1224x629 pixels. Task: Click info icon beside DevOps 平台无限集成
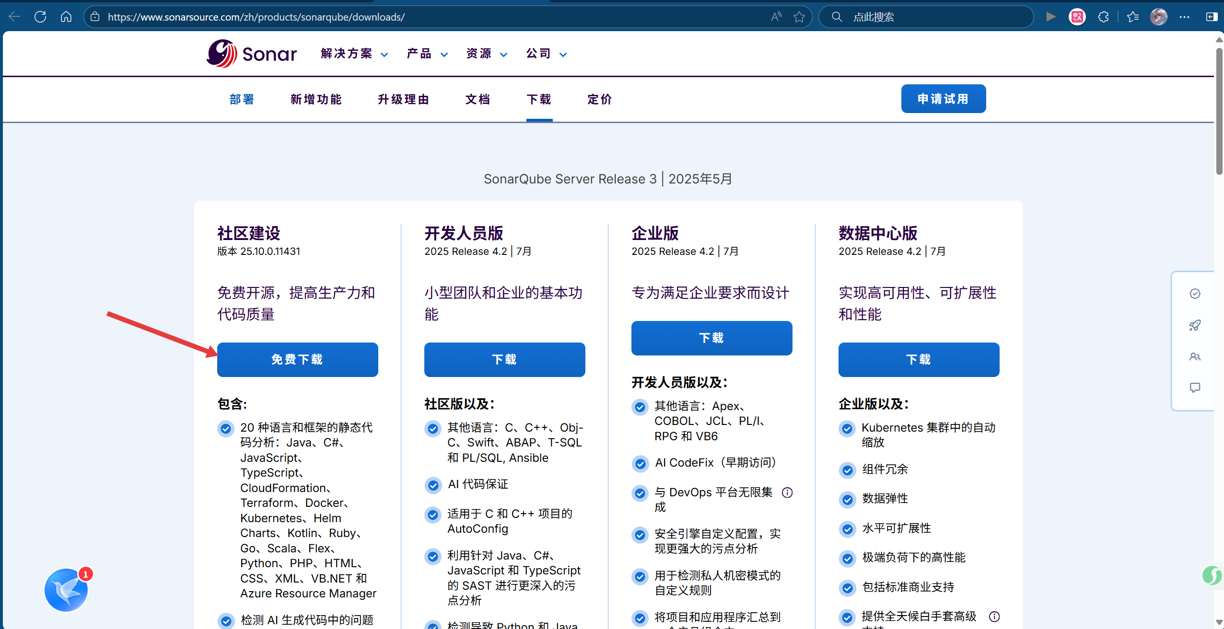coord(787,492)
